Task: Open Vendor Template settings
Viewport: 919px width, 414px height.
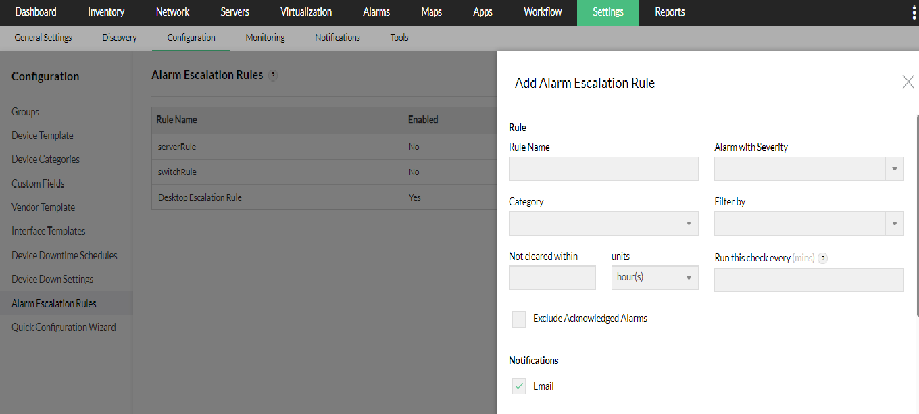Action: 43,207
